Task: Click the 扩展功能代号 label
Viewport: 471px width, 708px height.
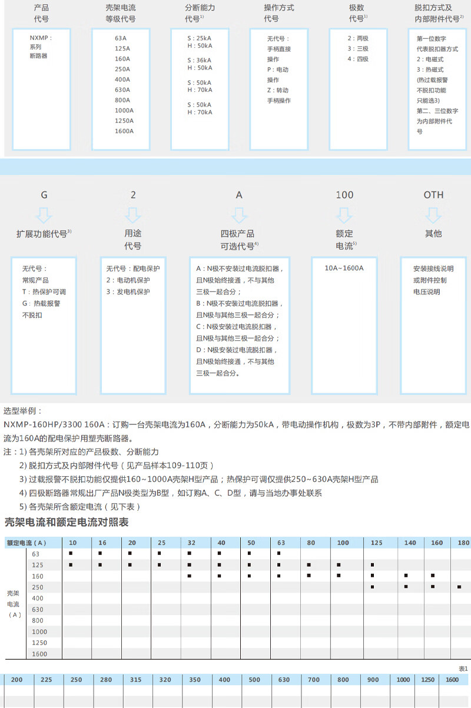Action: pyautogui.click(x=43, y=234)
